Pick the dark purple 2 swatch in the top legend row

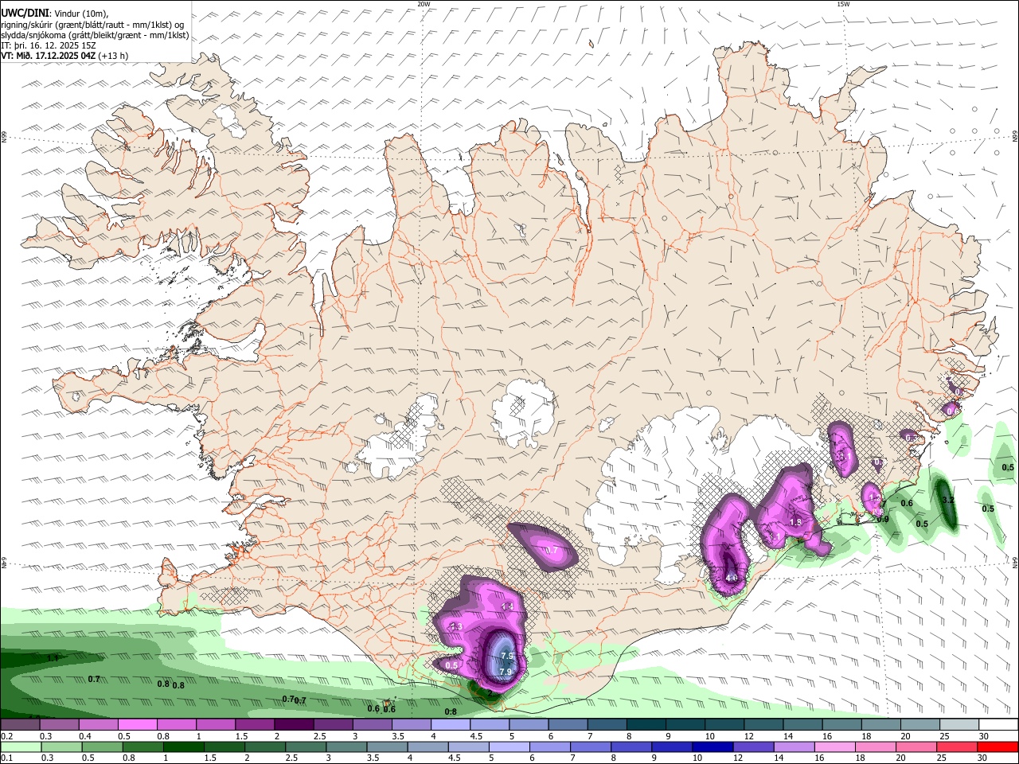pyautogui.click(x=294, y=725)
